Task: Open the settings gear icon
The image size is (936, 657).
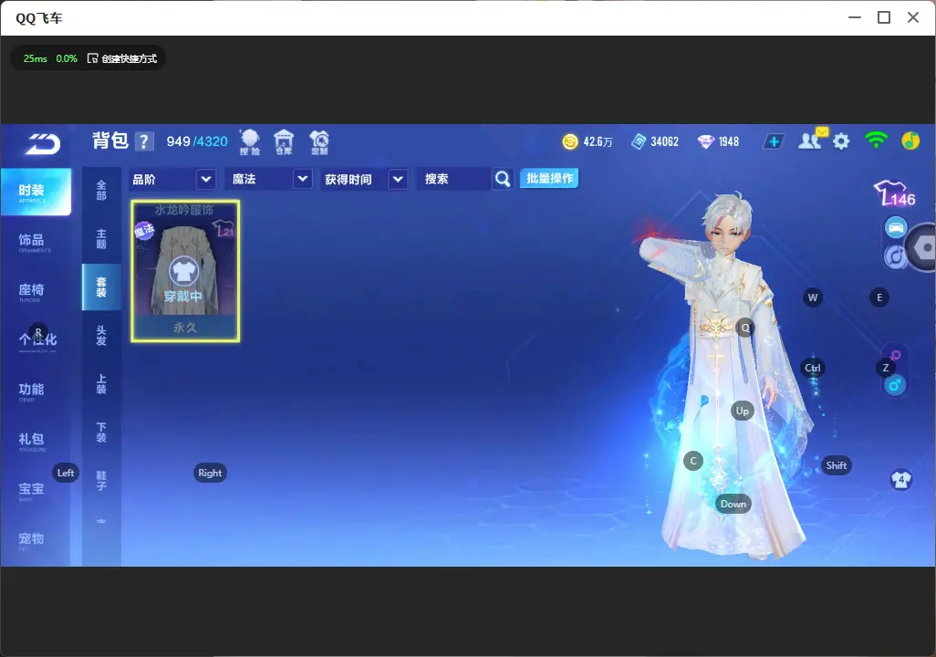Action: coord(841,141)
